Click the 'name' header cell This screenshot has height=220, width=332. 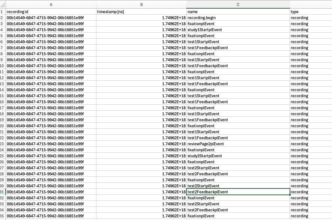pyautogui.click(x=238, y=12)
